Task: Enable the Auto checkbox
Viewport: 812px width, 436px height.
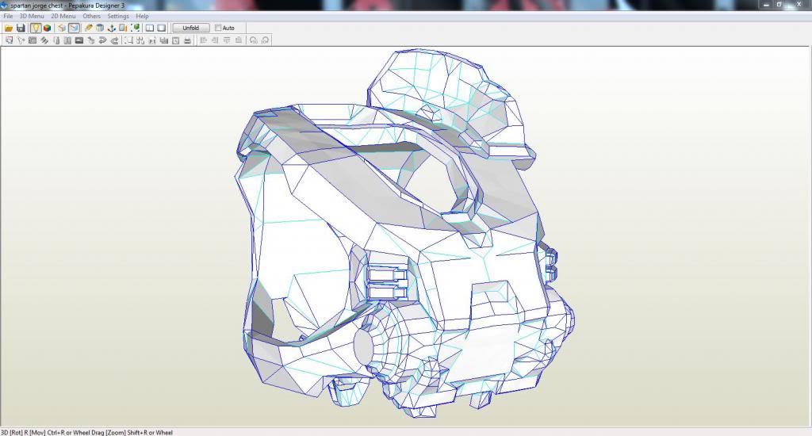Action: (x=218, y=28)
